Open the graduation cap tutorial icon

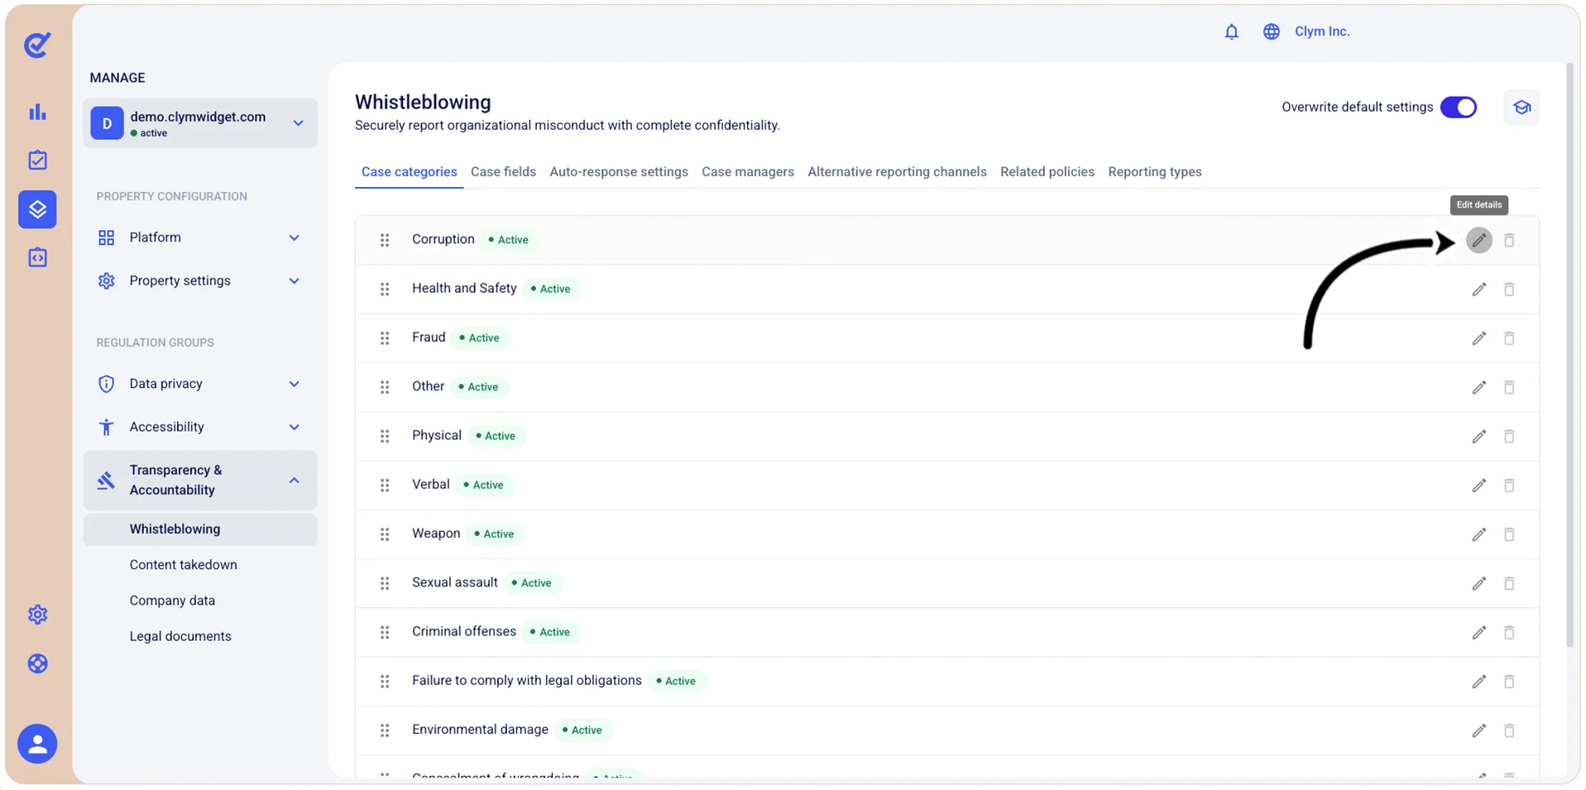coord(1521,108)
